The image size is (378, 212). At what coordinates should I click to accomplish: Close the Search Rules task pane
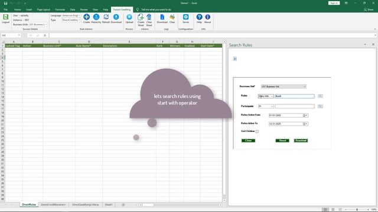373,45
